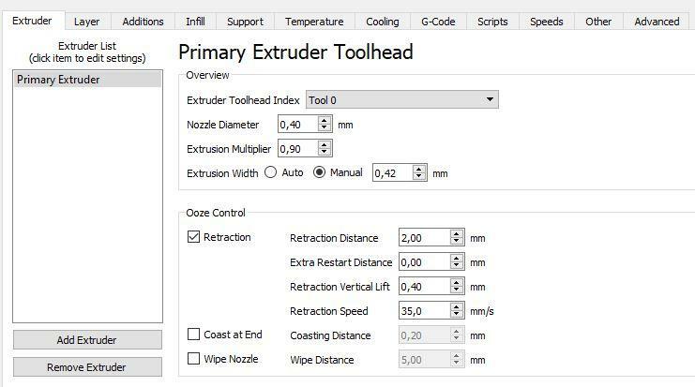Enable the Wipe Nozzle checkbox
This screenshot has height=387, width=695.
[x=194, y=359]
